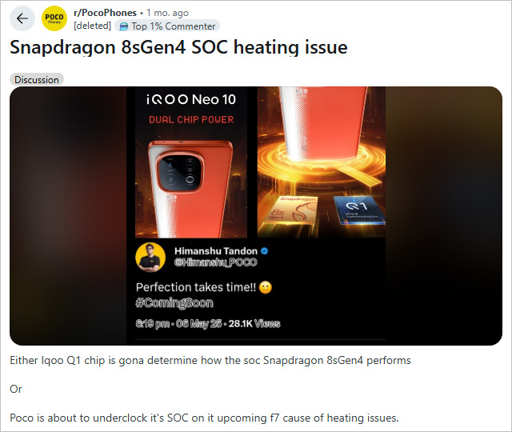Click the phone camera module in image
The image size is (512, 432).
click(181, 171)
